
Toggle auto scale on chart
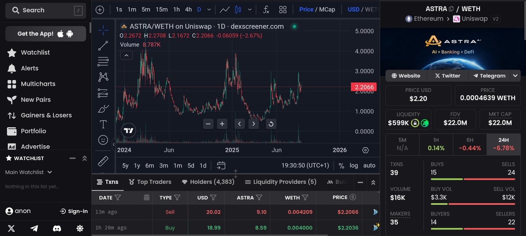[x=369, y=166]
